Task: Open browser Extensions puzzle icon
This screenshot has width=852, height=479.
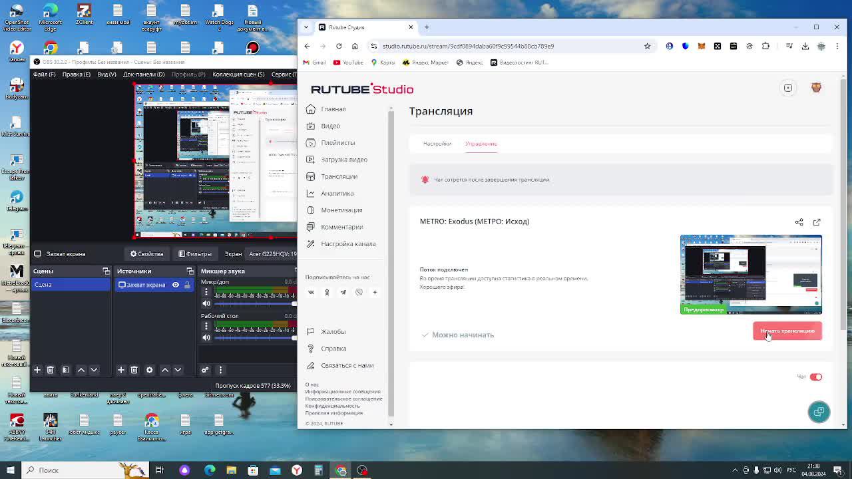Action: click(765, 46)
